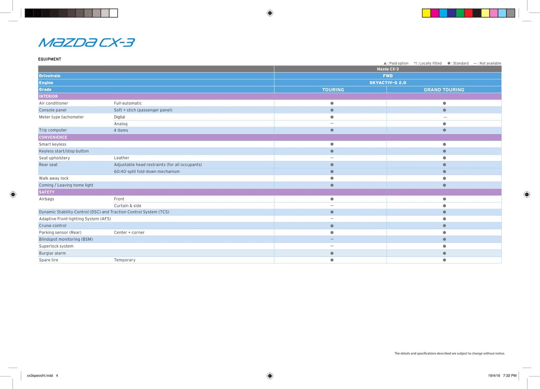
Task: Click the 'Superlock system' row label
Action: (x=56, y=246)
